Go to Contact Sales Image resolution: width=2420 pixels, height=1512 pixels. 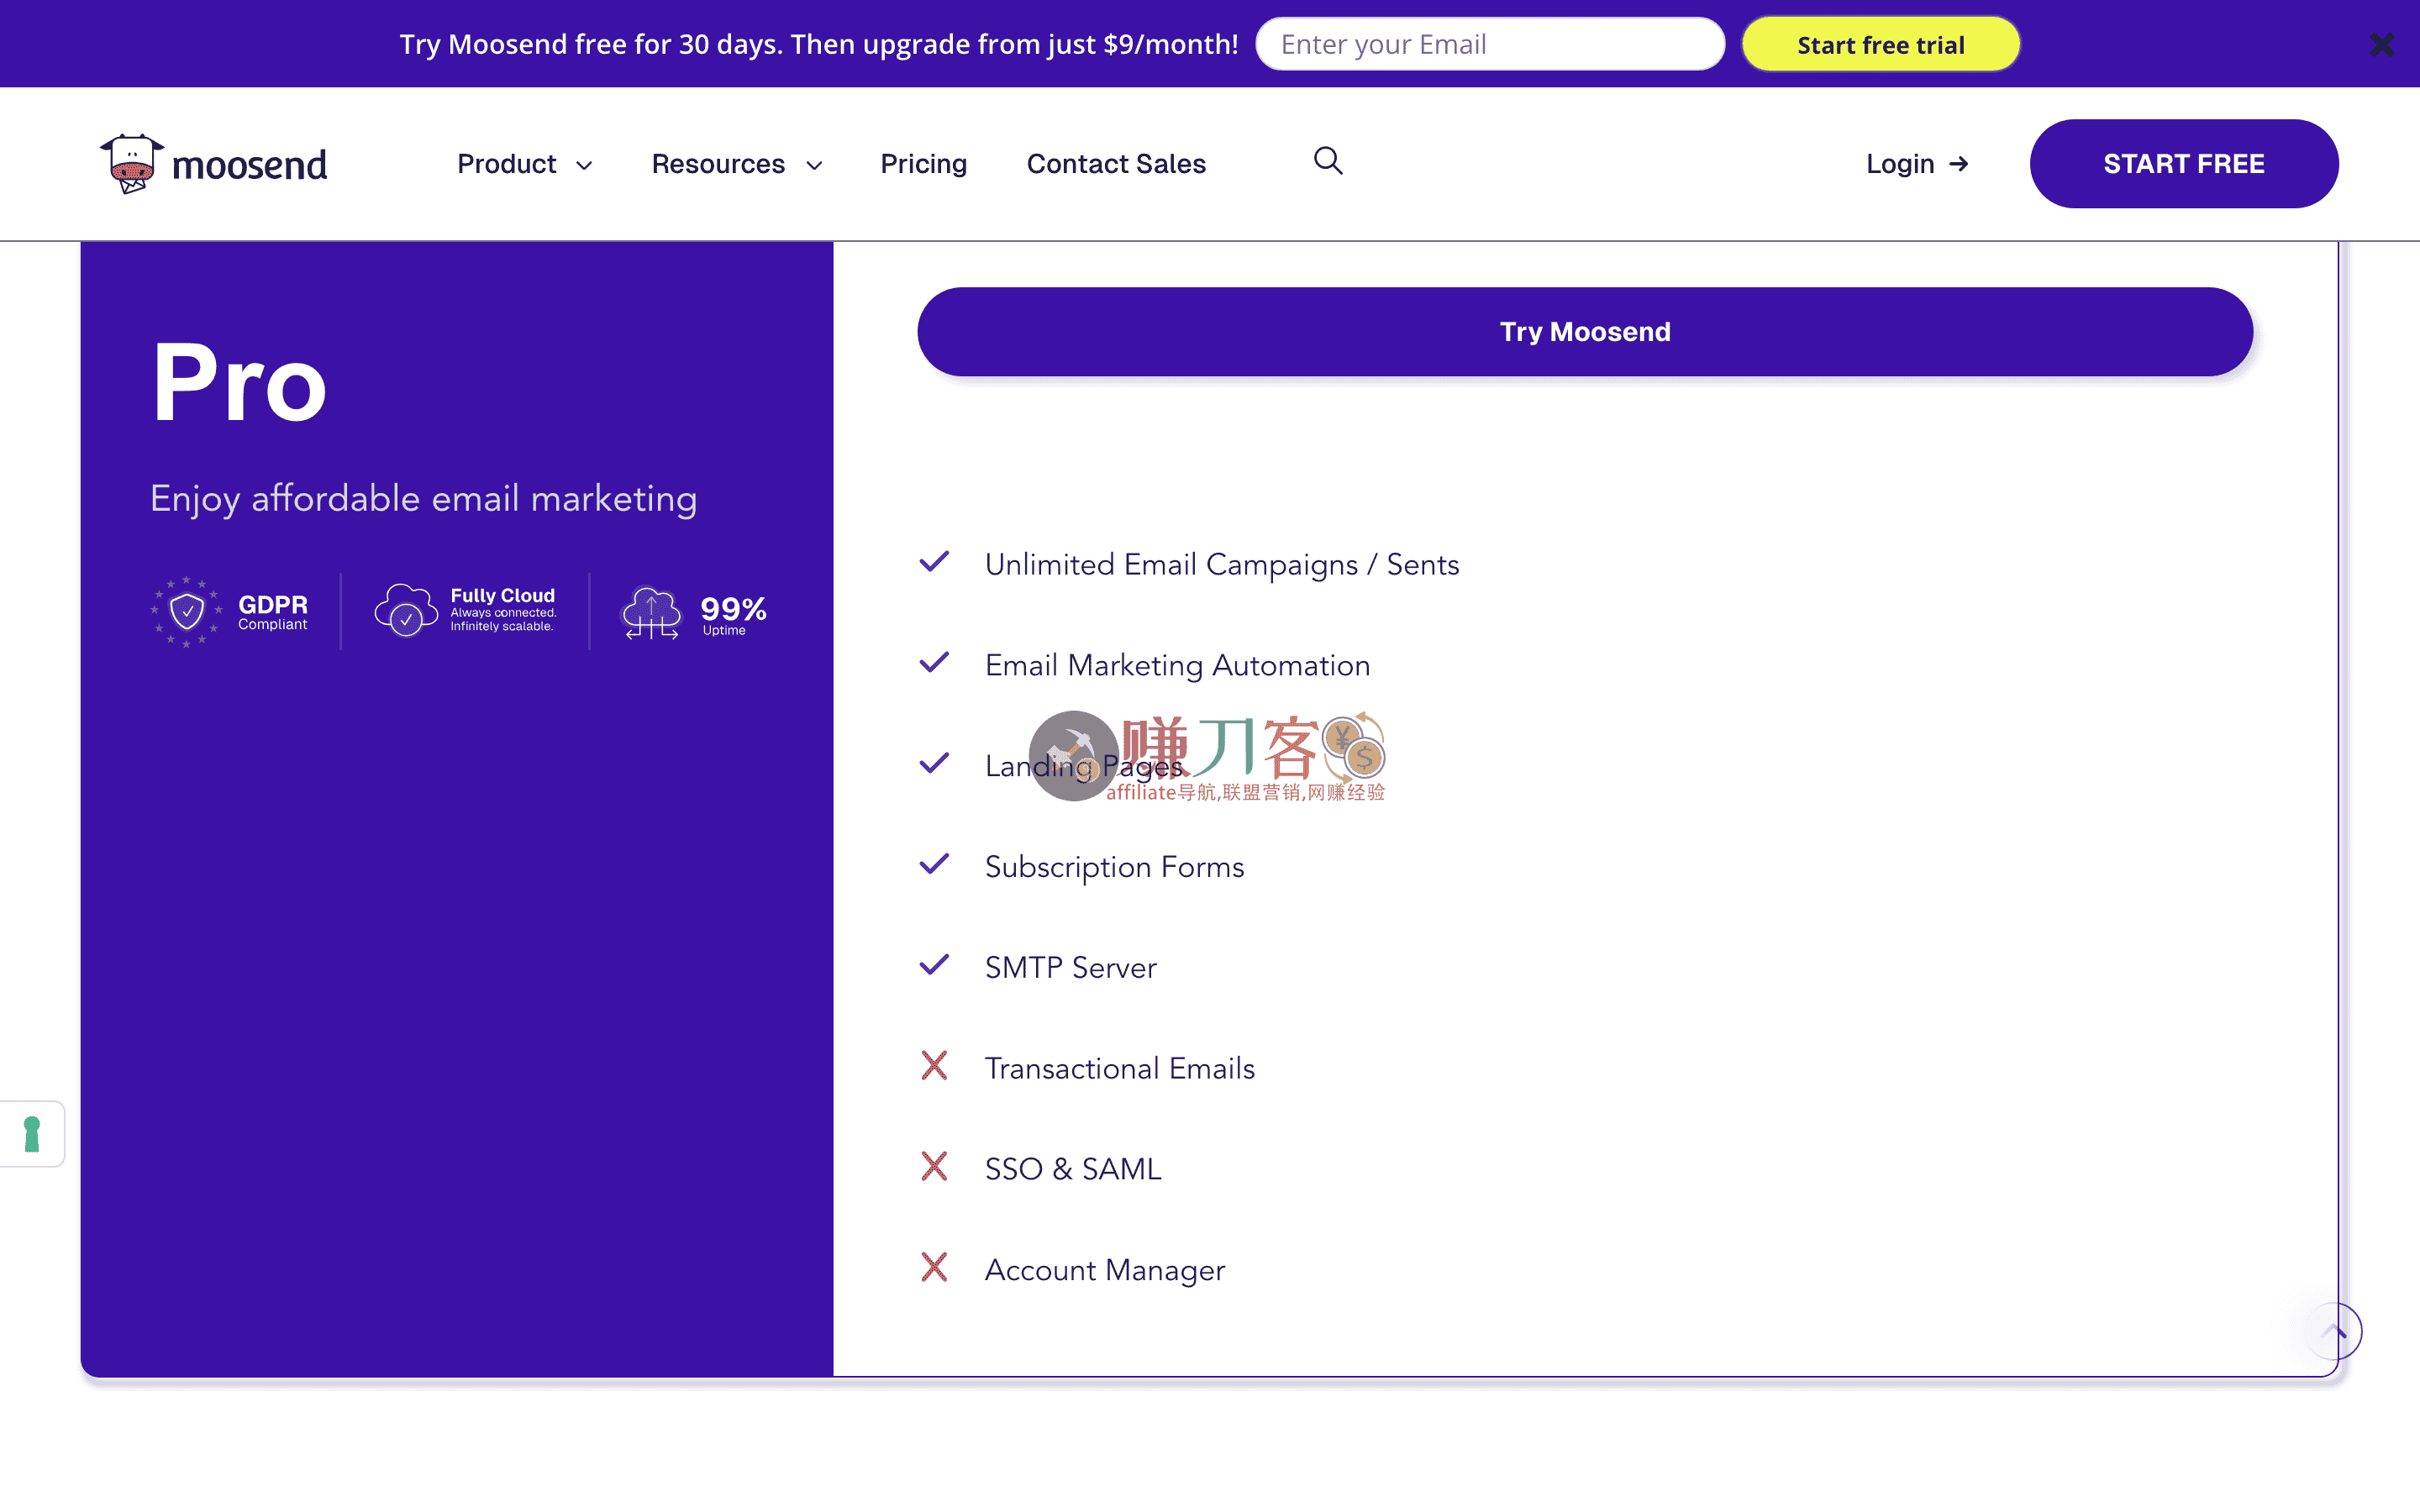tap(1116, 164)
